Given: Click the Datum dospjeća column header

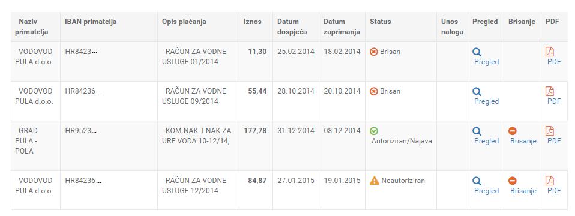Looking at the screenshot, I should point(292,27).
